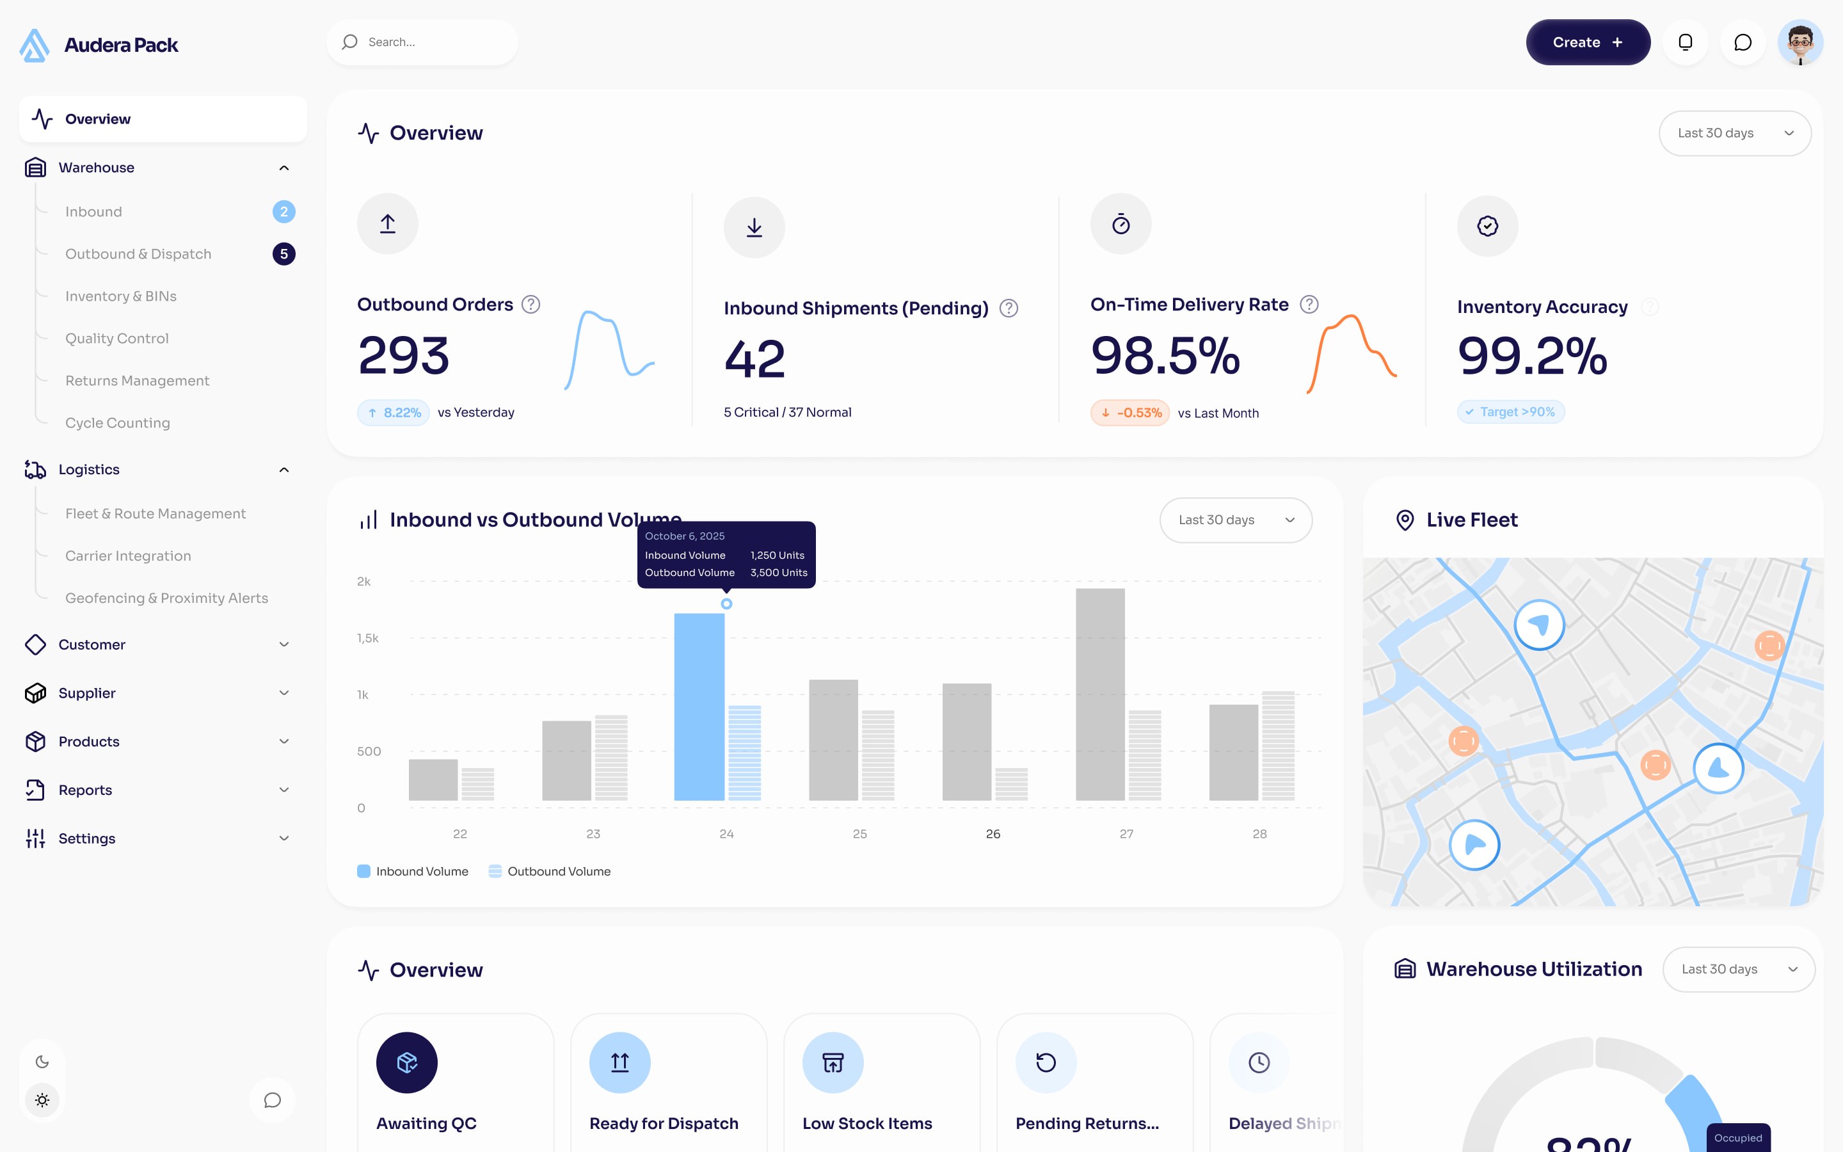Click the Inbound Shipments help icon
Viewport: 1843px width, 1152px height.
point(1009,308)
